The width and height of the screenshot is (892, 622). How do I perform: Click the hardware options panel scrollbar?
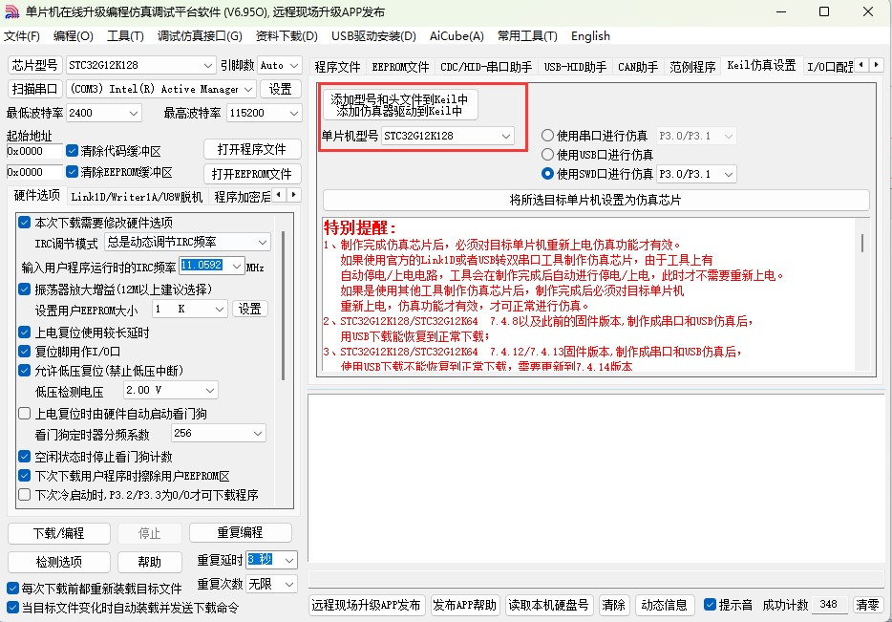283,305
